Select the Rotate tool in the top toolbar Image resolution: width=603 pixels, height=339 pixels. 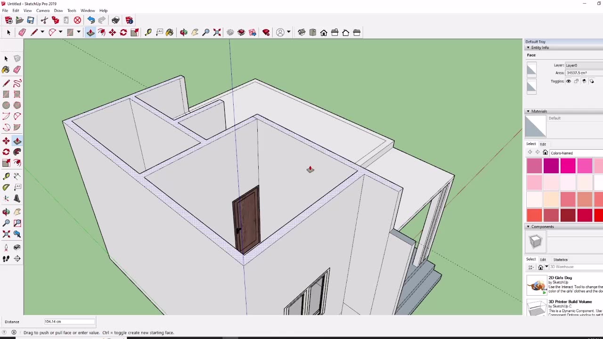[x=123, y=32]
